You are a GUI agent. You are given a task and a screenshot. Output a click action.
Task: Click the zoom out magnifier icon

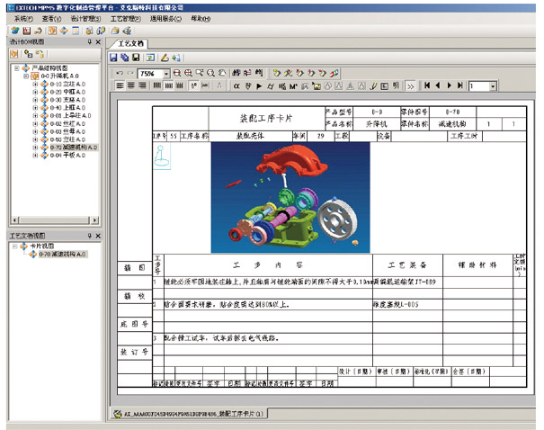click(187, 72)
